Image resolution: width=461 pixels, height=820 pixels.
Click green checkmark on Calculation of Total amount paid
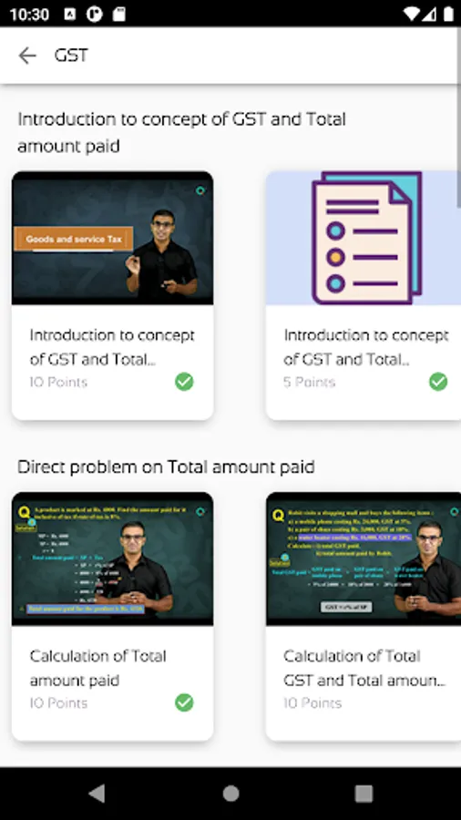pyautogui.click(x=184, y=702)
